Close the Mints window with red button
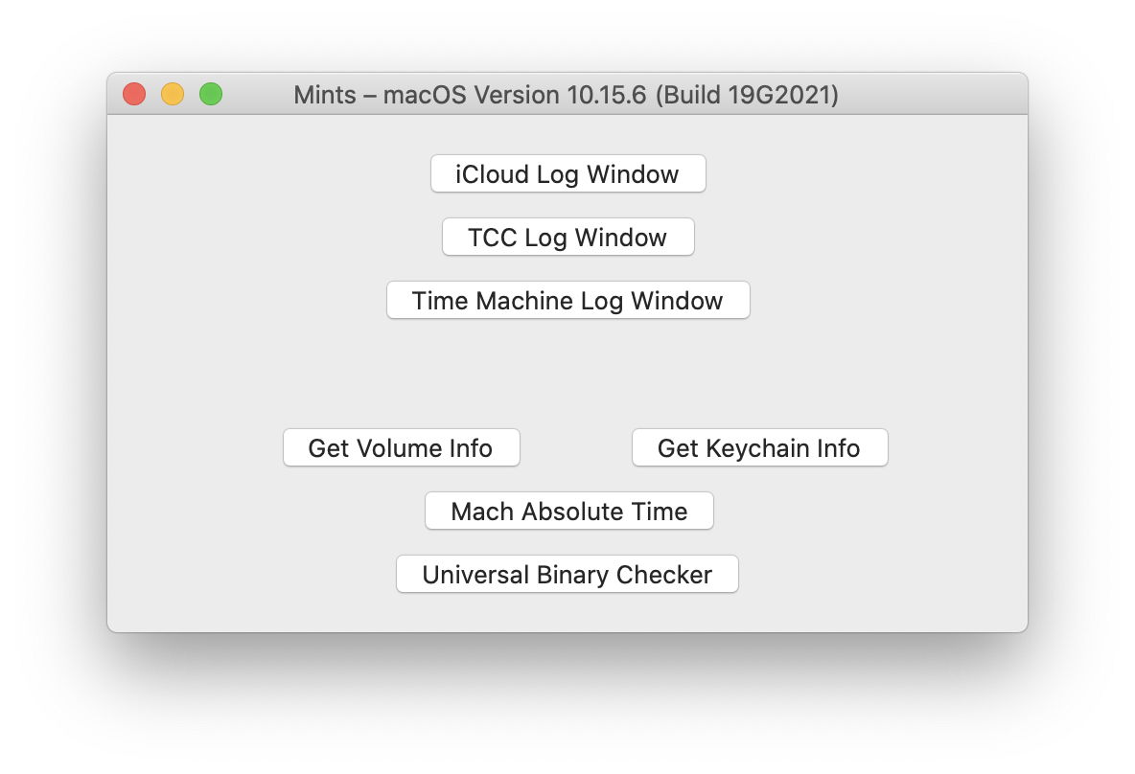Screen dimensions: 1135x774 pyautogui.click(x=134, y=94)
